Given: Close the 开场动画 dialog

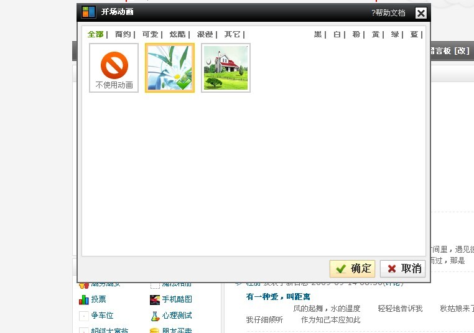Looking at the screenshot, I should pos(421,13).
